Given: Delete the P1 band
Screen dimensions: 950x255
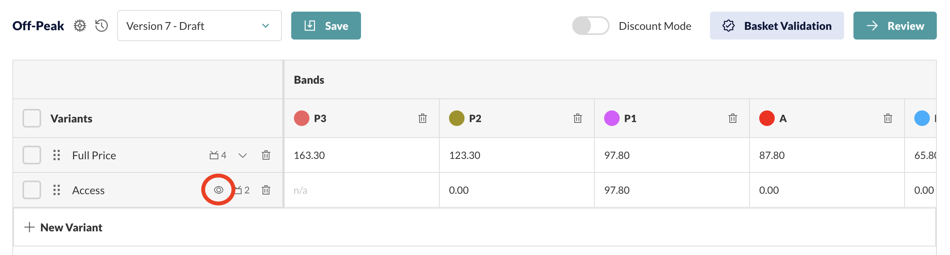Looking at the screenshot, I should coord(733,118).
